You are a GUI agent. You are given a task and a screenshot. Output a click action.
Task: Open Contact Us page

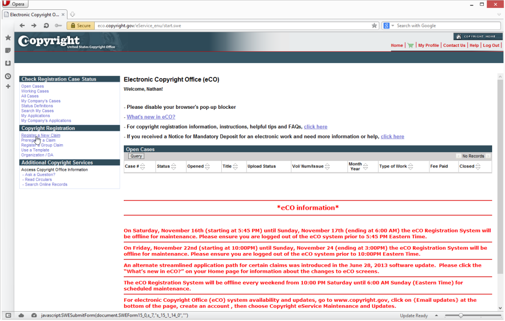tap(454, 45)
